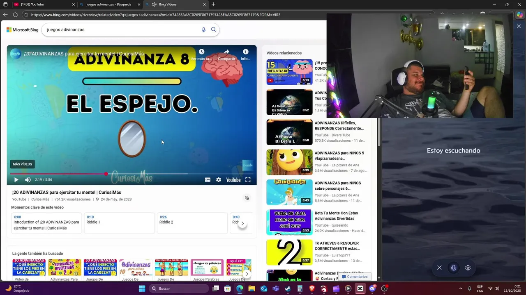Open Microsoft Store from taskbar
Screen dimensions: 526x295
228,288
